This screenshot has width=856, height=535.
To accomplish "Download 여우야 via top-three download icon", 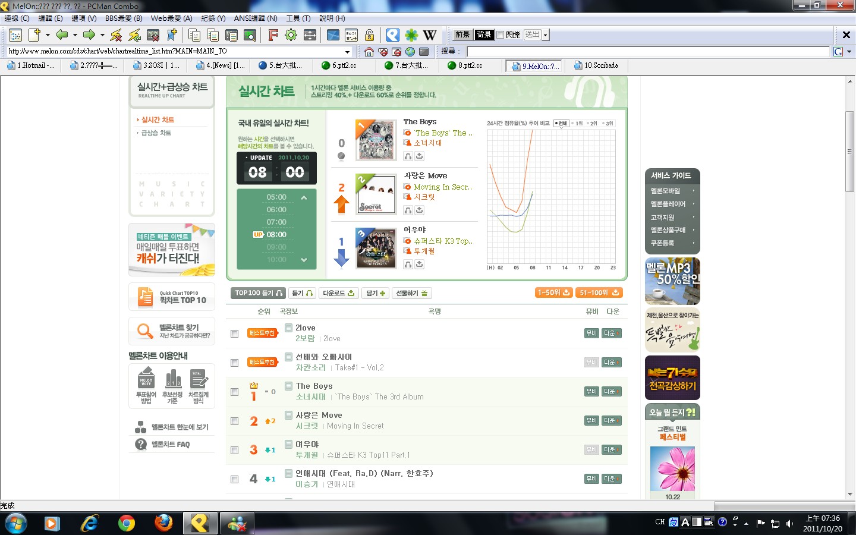I will click(x=419, y=265).
